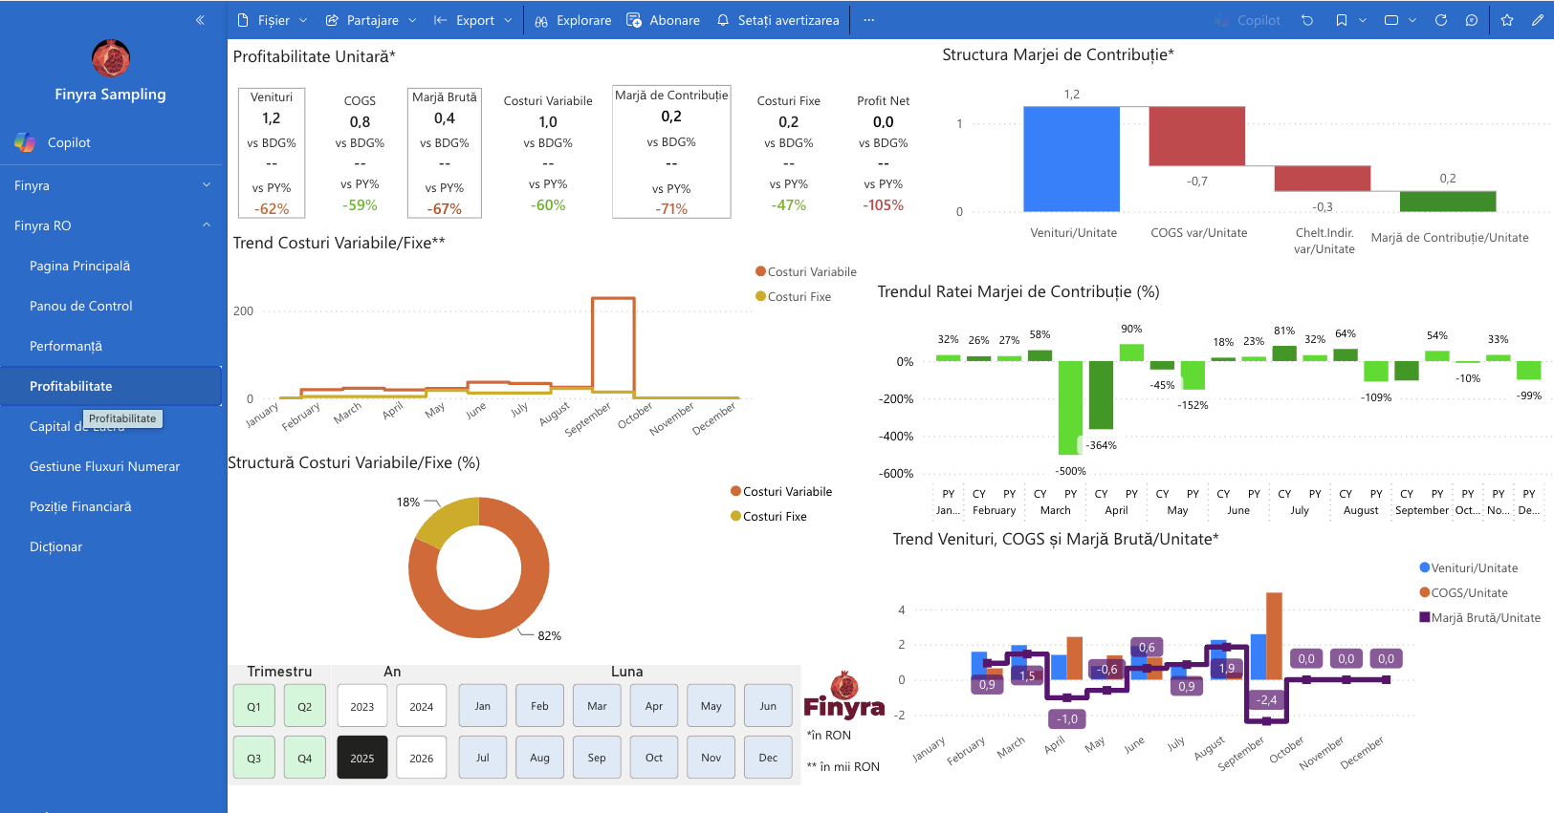Click blue Venituri/Unitate waterfall bar
Screen dimensions: 1554x813
coord(1071,159)
